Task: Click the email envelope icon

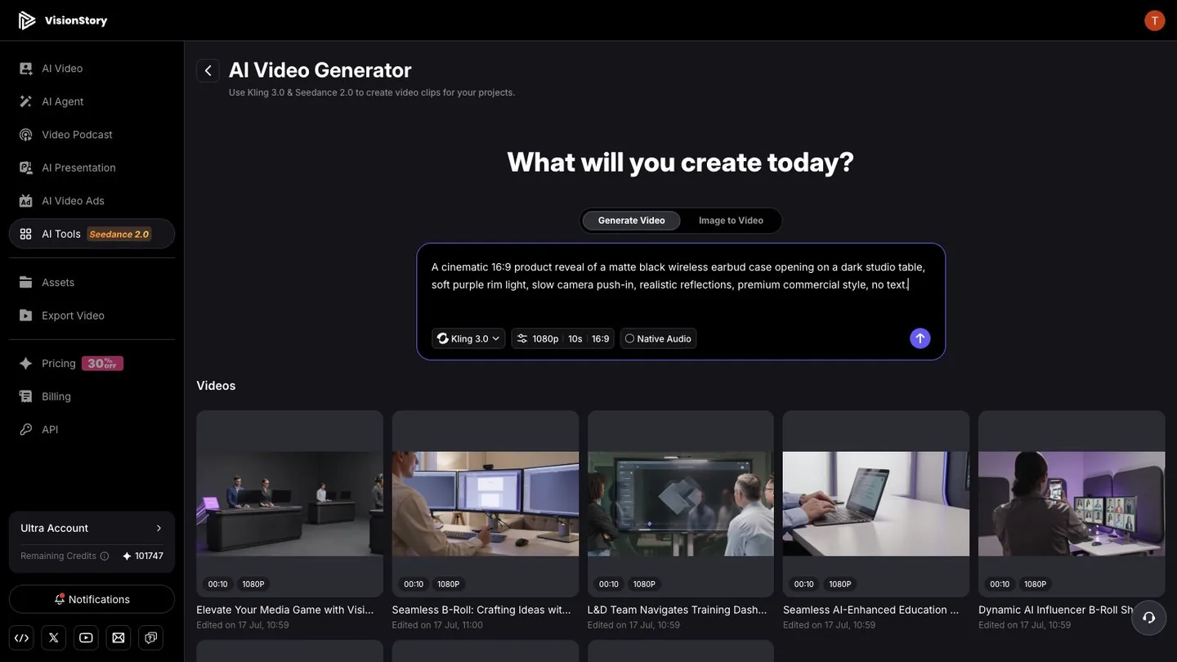Action: [x=119, y=638]
